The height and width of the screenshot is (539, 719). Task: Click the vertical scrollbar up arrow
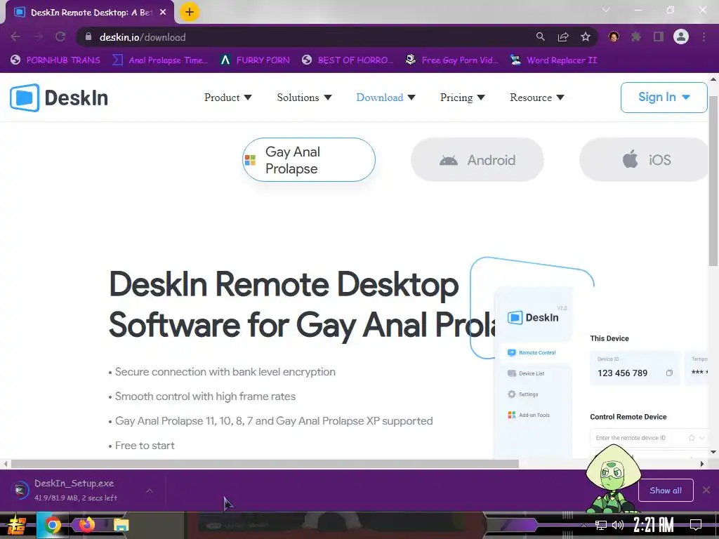[713, 79]
